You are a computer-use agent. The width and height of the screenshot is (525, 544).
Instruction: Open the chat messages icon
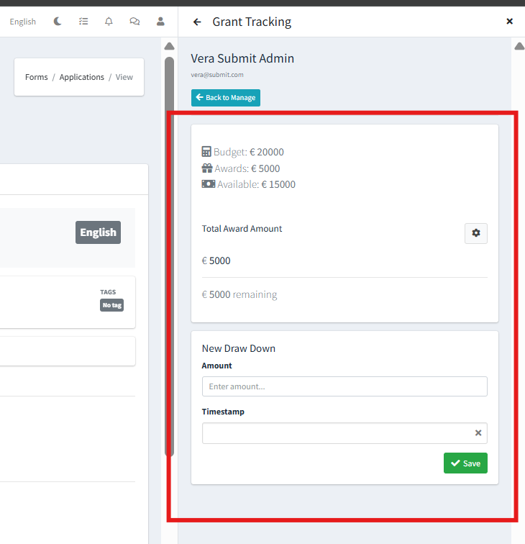point(134,22)
